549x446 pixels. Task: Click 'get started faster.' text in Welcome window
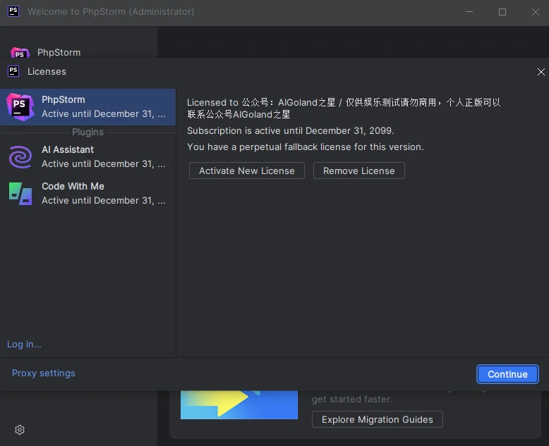[352, 399]
